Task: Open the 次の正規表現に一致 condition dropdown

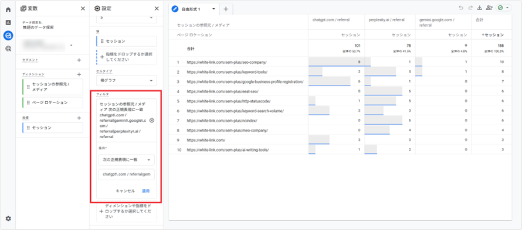Action: (x=127, y=160)
